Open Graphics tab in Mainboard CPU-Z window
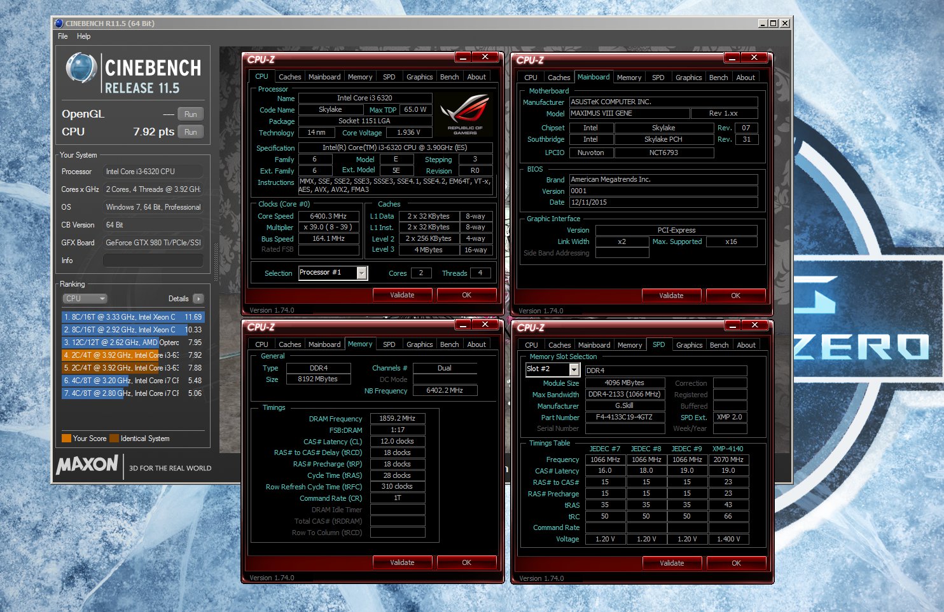944x612 pixels. tap(688, 78)
